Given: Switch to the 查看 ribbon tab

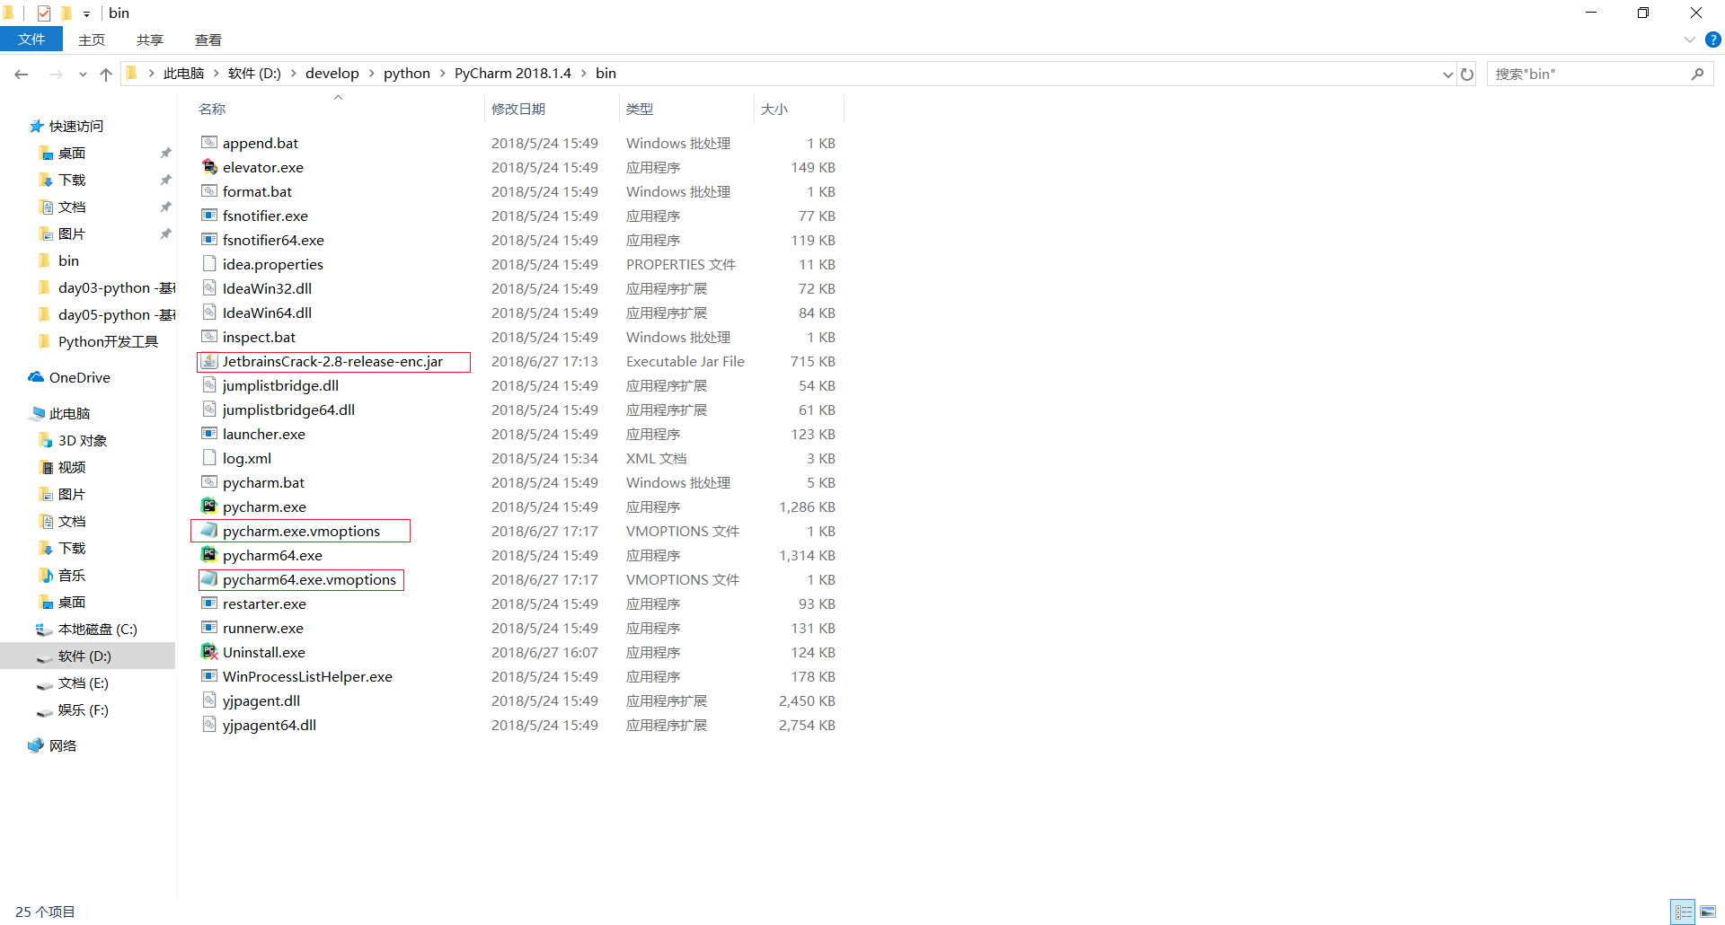Looking at the screenshot, I should (208, 40).
